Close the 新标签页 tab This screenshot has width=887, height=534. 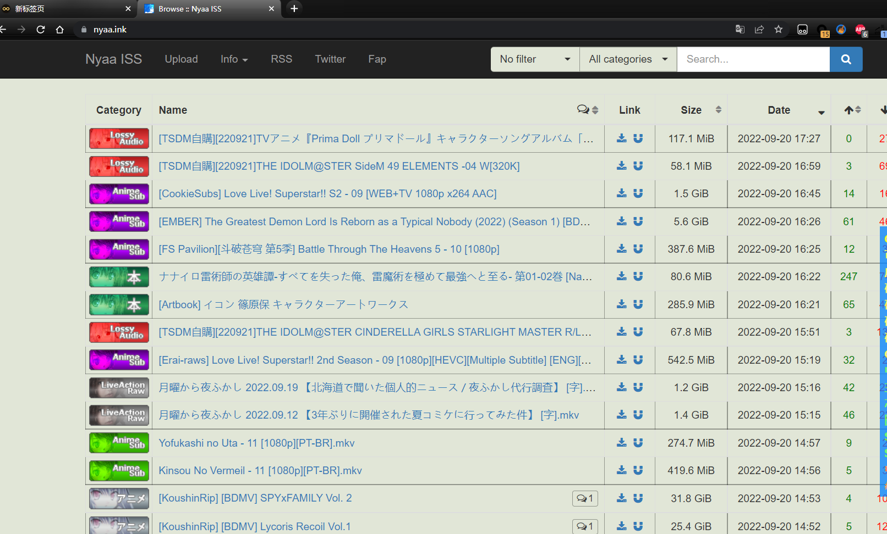[x=128, y=9]
